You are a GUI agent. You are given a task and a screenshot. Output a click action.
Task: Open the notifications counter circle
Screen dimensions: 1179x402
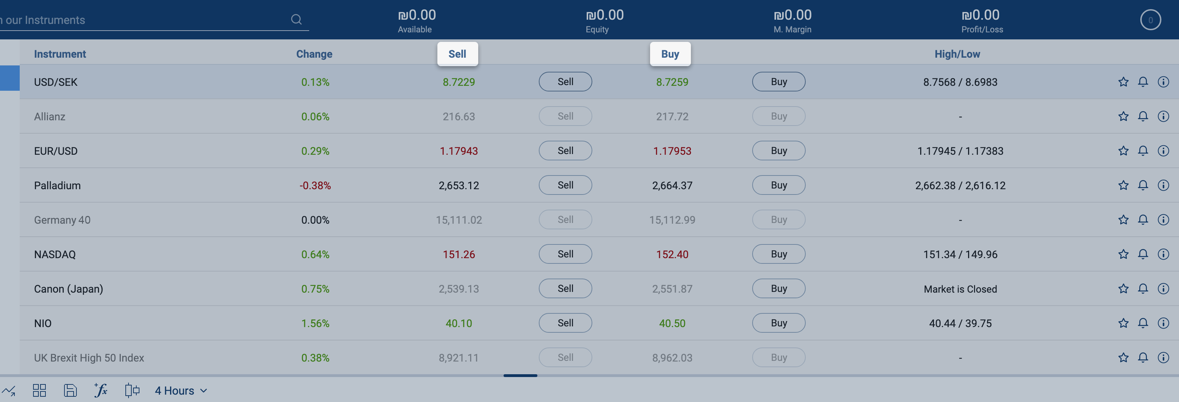point(1150,20)
